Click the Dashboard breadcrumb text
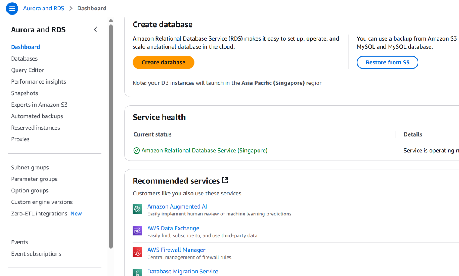The image size is (459, 276). pos(92,8)
